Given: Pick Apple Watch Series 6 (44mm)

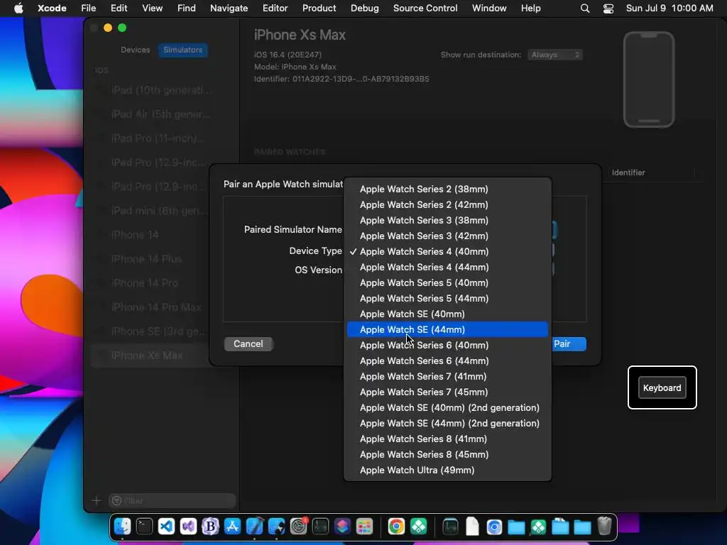Looking at the screenshot, I should click(447, 360).
